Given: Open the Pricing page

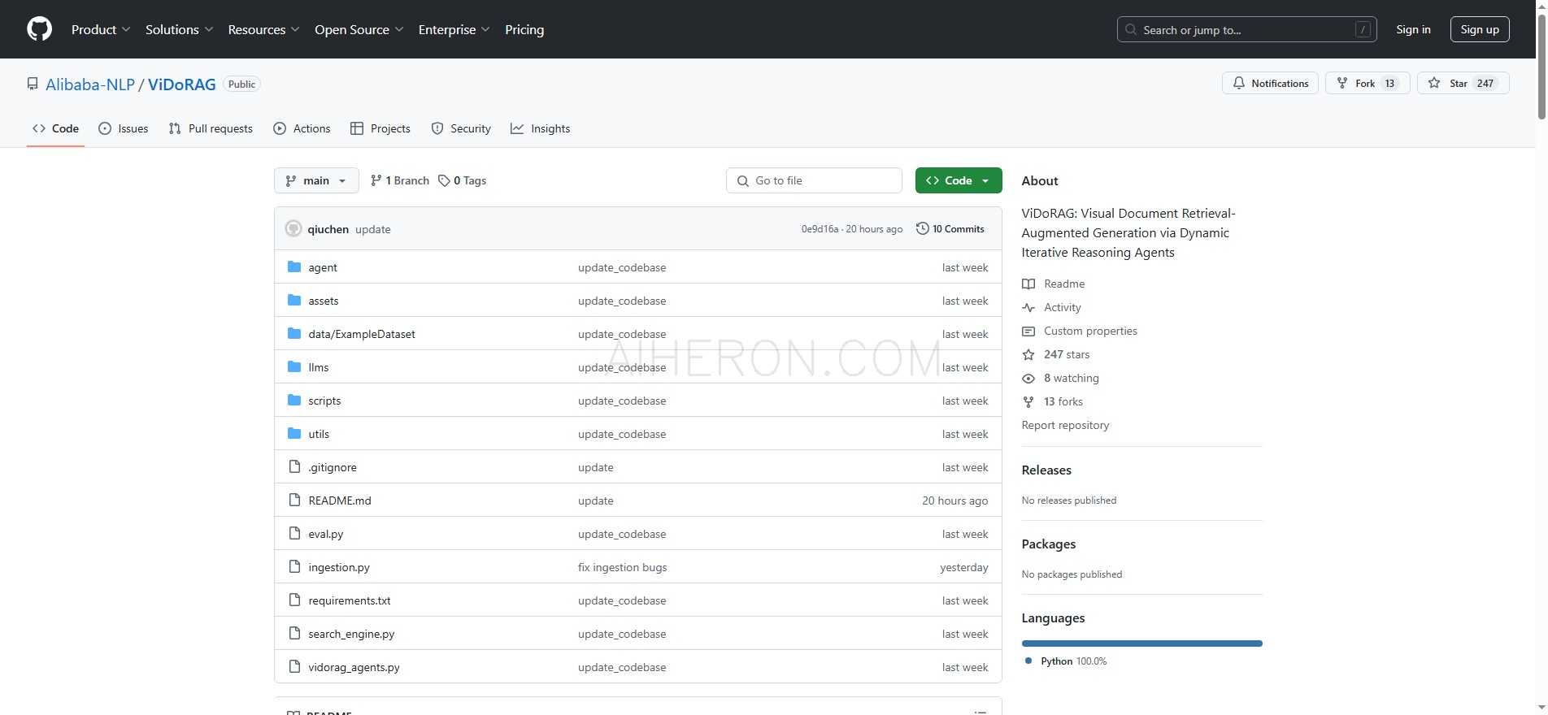Looking at the screenshot, I should tap(524, 29).
